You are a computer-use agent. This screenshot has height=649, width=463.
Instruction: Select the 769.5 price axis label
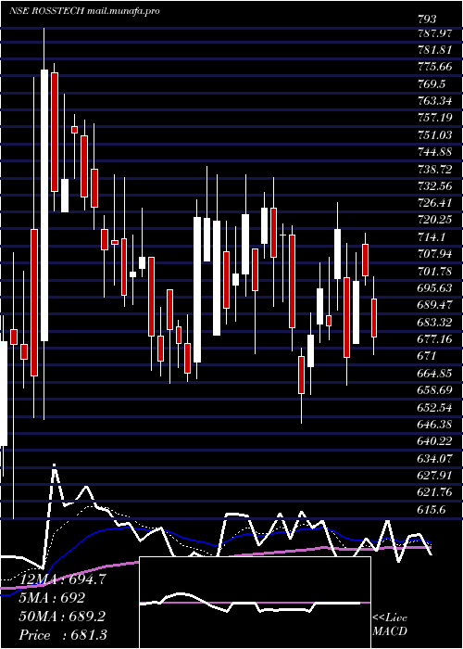(x=432, y=84)
